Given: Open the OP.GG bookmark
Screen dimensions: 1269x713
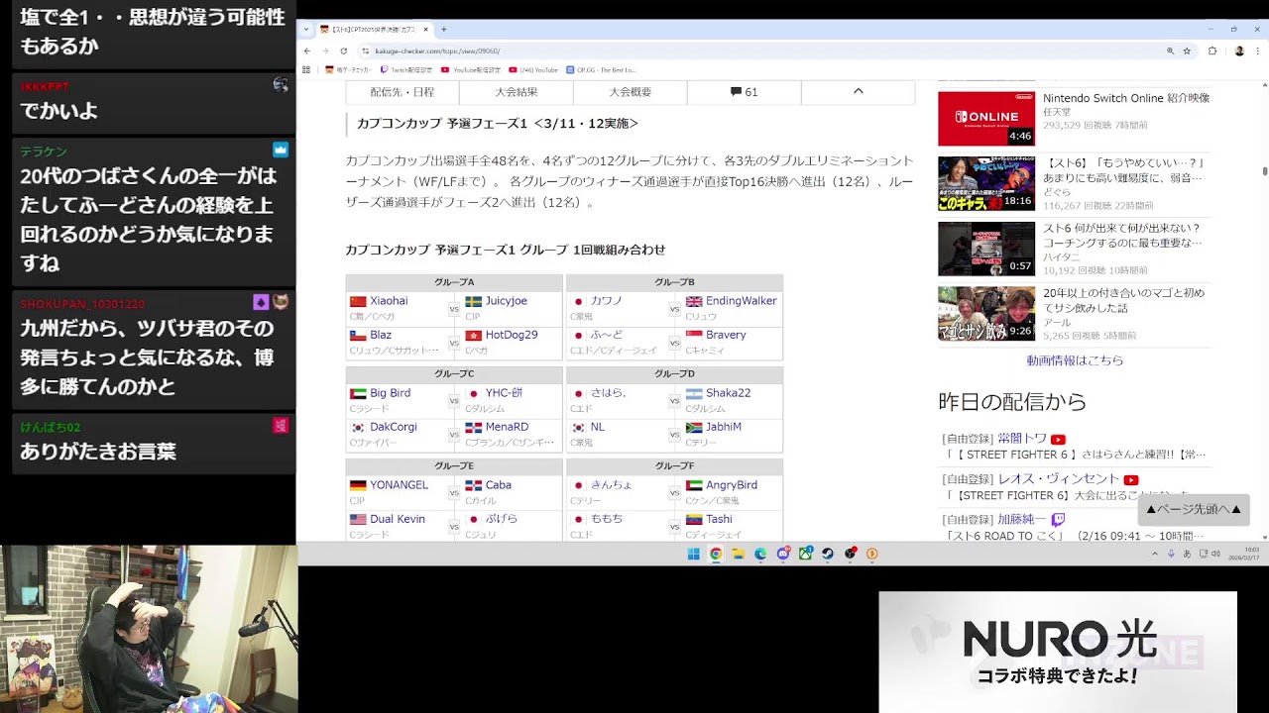Looking at the screenshot, I should tap(601, 70).
